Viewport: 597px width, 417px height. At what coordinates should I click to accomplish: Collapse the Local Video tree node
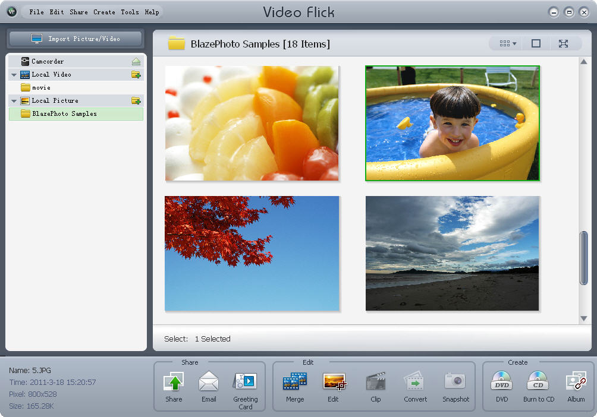[14, 75]
